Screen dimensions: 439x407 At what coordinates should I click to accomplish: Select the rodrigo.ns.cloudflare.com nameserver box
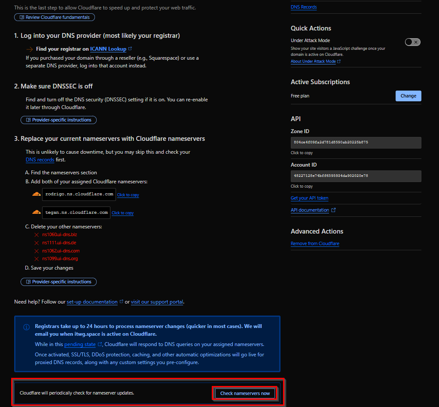click(x=79, y=194)
